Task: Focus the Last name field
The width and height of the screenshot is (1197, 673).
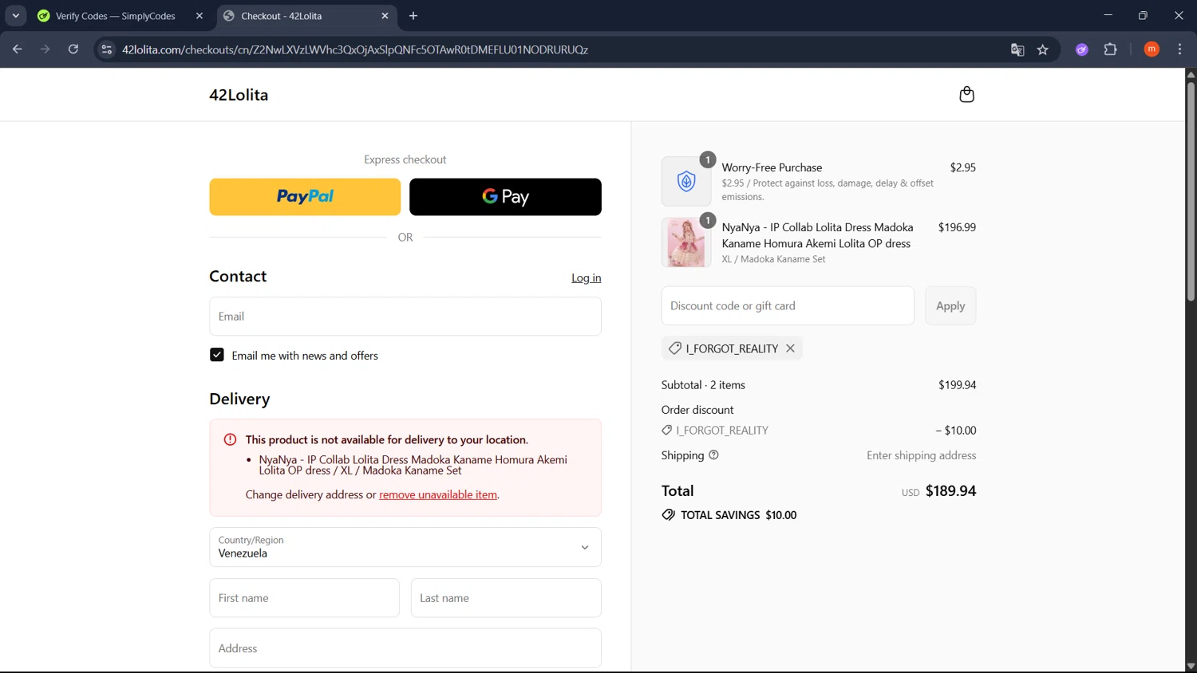Action: (506, 598)
